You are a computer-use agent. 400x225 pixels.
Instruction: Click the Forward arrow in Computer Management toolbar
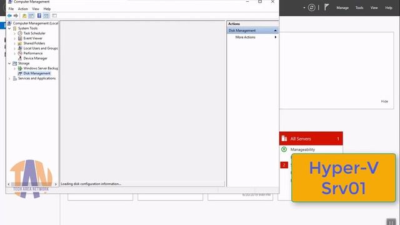(x=16, y=16)
